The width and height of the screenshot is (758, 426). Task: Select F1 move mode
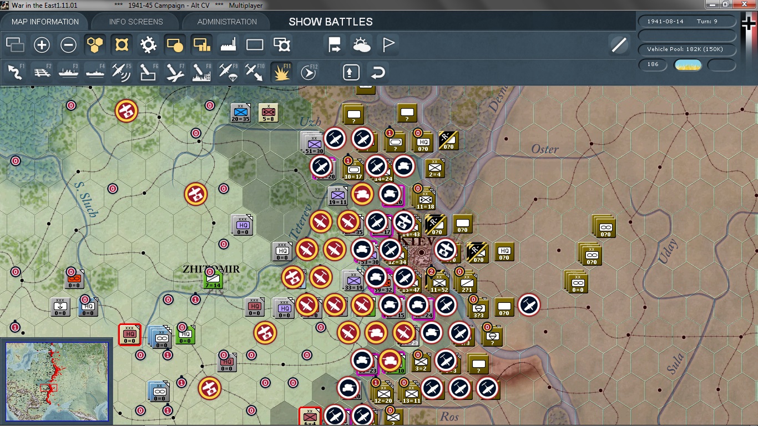(x=16, y=72)
